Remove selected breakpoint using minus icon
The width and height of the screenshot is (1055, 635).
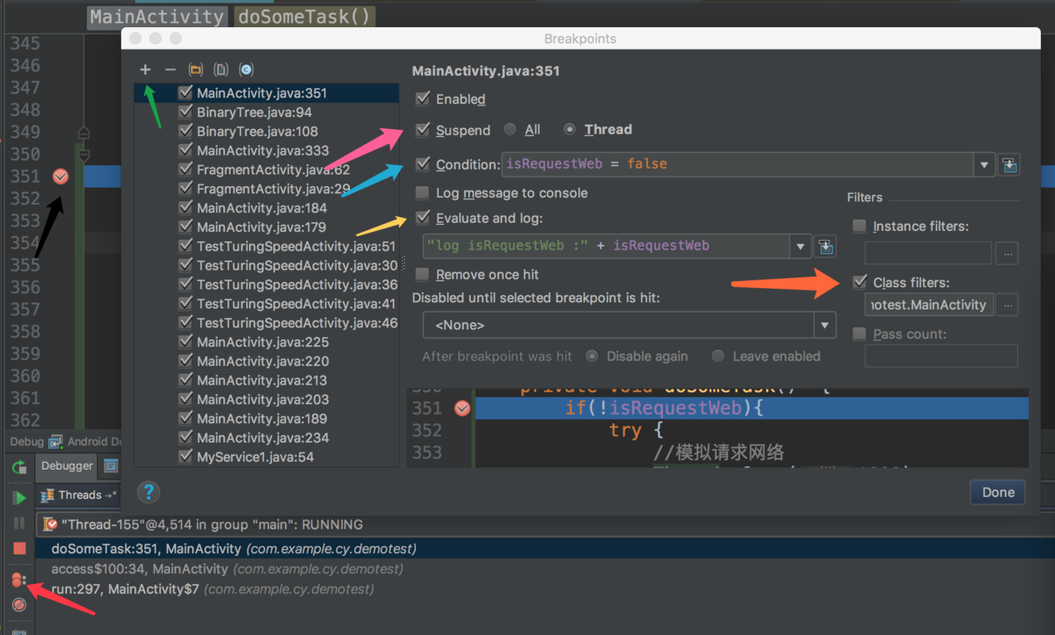[169, 69]
